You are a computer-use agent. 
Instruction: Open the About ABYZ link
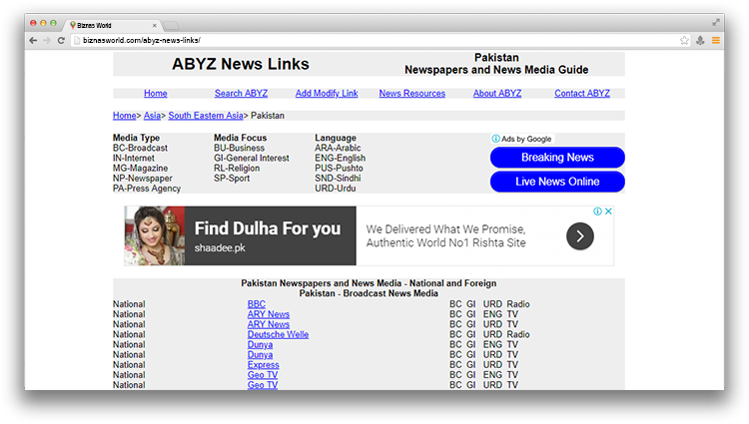[497, 94]
